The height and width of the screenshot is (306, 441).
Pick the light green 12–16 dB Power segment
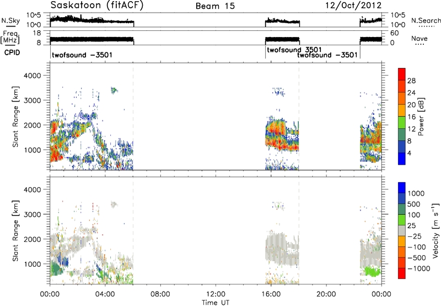tap(402, 123)
